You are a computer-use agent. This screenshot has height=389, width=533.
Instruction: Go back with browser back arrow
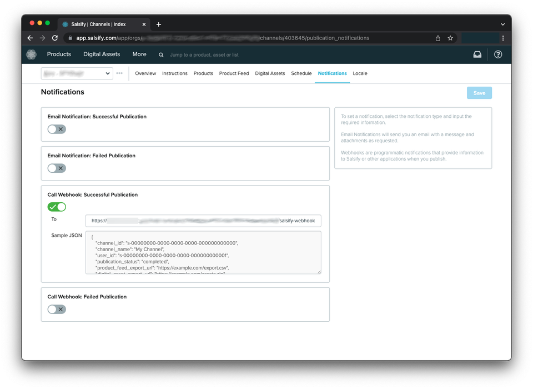[31, 38]
